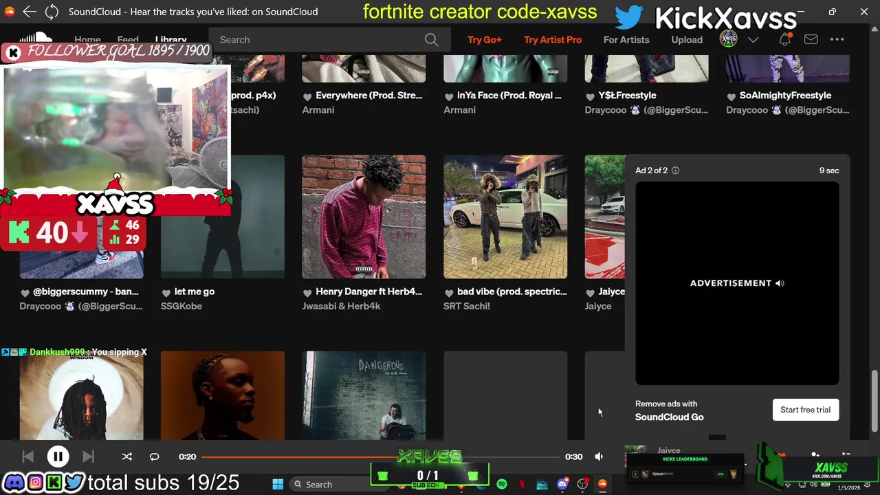Viewport: 880px width, 495px height.
Task: Skip to the previous track
Action: point(27,456)
